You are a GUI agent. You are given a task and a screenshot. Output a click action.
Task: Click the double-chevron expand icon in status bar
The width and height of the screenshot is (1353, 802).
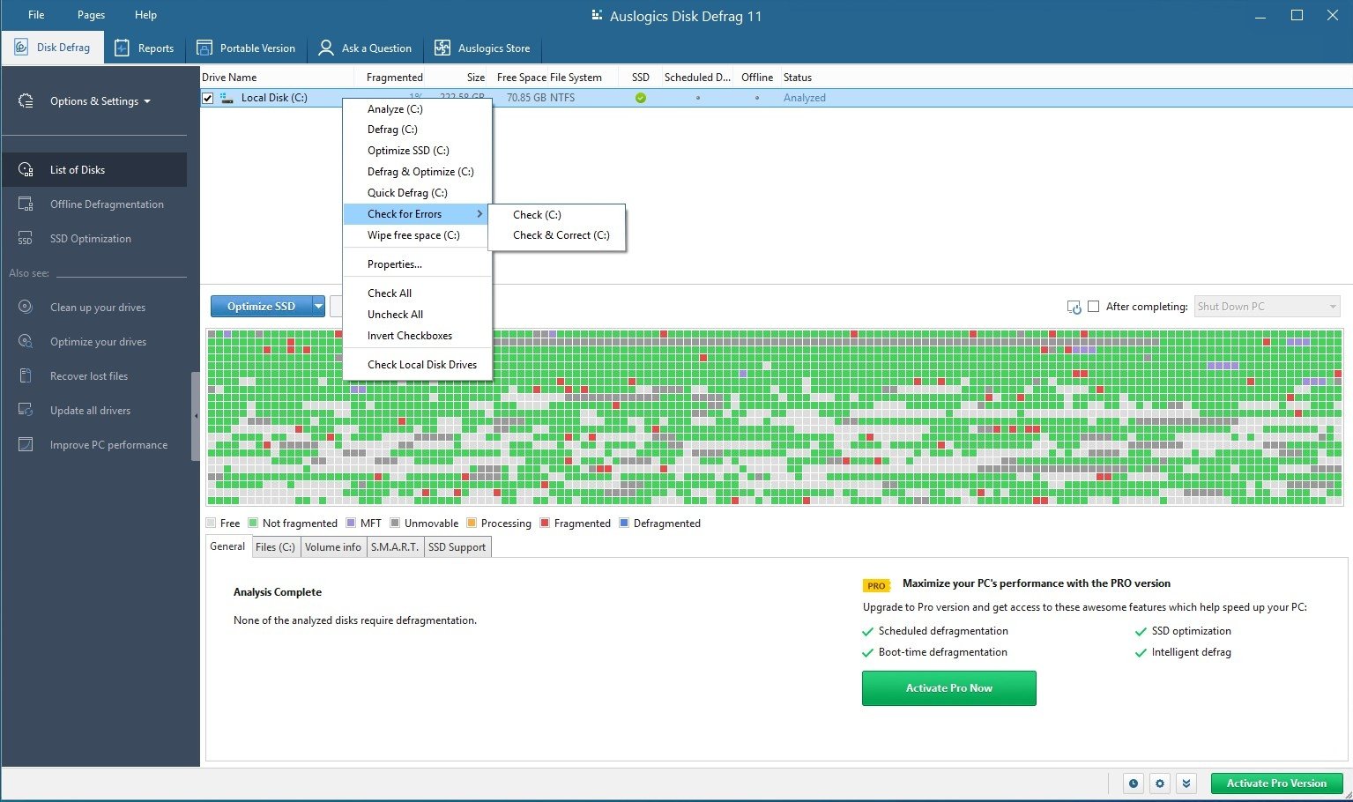1186,783
